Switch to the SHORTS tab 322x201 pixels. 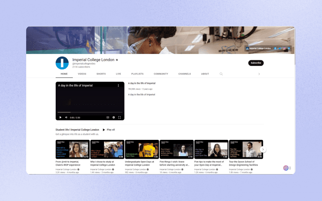101,74
